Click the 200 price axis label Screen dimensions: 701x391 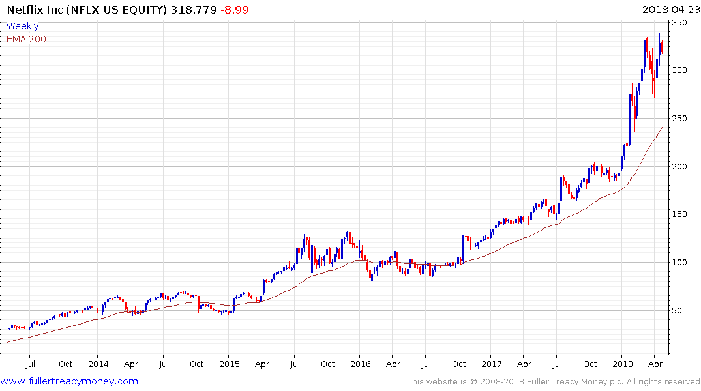679,167
